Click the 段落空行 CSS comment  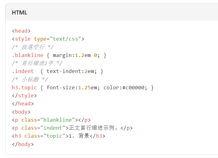click(x=33, y=47)
